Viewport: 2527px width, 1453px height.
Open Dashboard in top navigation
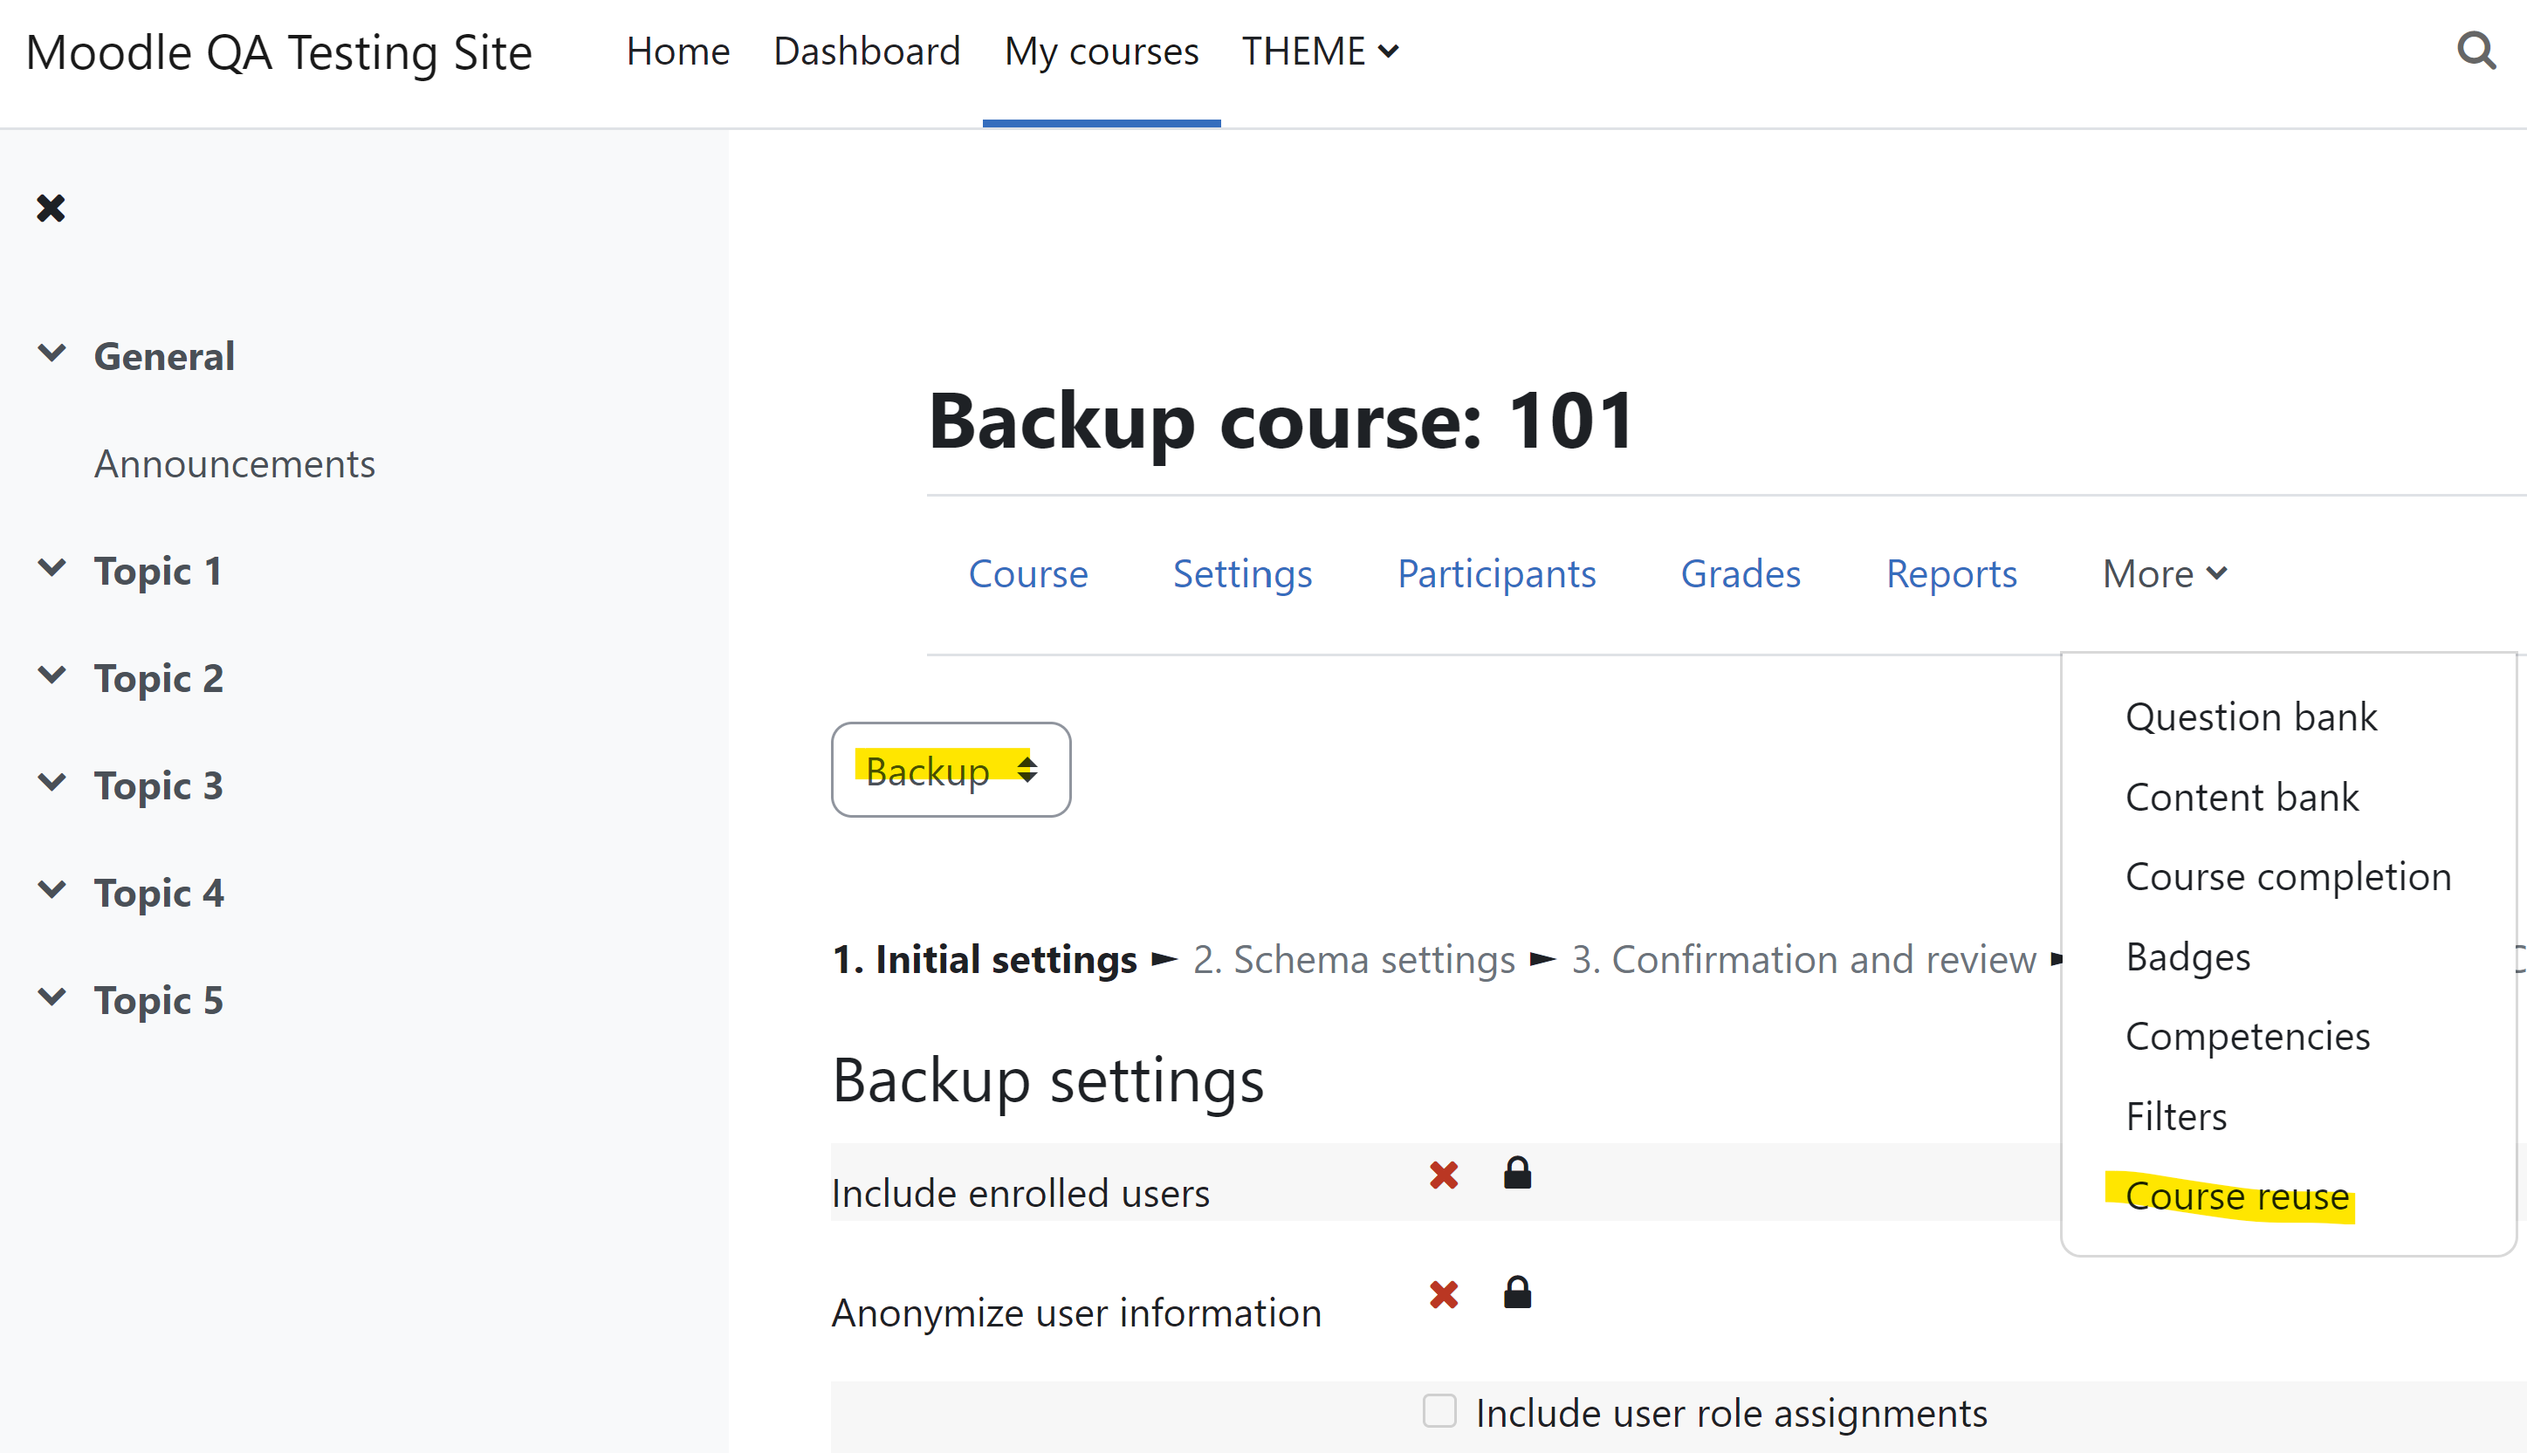pos(866,51)
